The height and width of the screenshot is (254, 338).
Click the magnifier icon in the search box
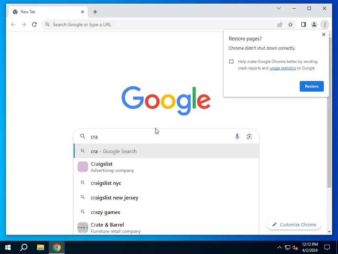tap(83, 136)
